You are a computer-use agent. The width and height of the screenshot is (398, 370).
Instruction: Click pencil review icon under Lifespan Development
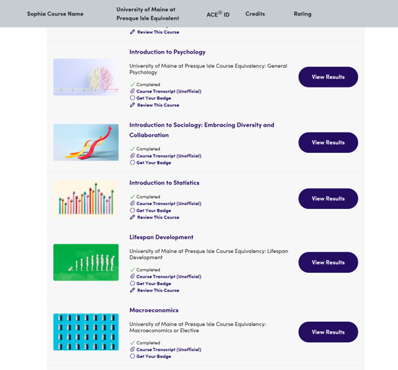click(x=133, y=290)
